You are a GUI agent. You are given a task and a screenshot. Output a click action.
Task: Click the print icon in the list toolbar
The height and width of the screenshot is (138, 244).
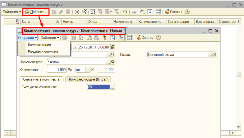(x=134, y=12)
